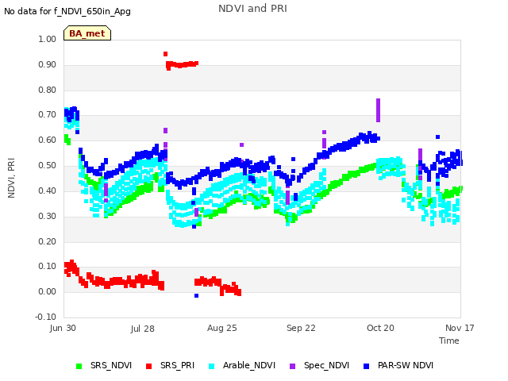Click the isolated blue point above 0.60 in November
This screenshot has height=381, width=508.
coord(437,137)
